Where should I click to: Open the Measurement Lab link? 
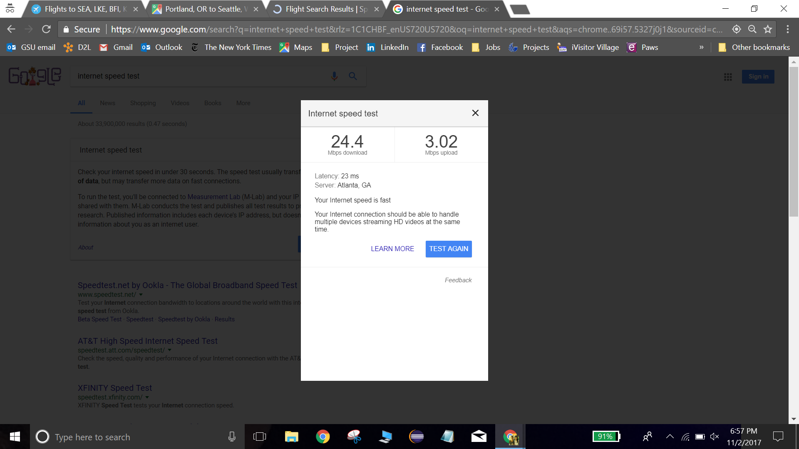click(x=213, y=197)
